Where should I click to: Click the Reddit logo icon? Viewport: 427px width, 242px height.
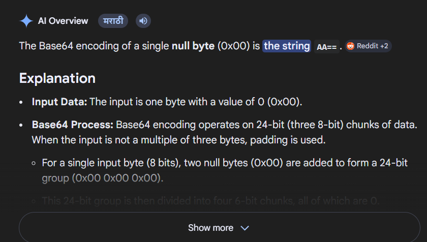click(350, 46)
